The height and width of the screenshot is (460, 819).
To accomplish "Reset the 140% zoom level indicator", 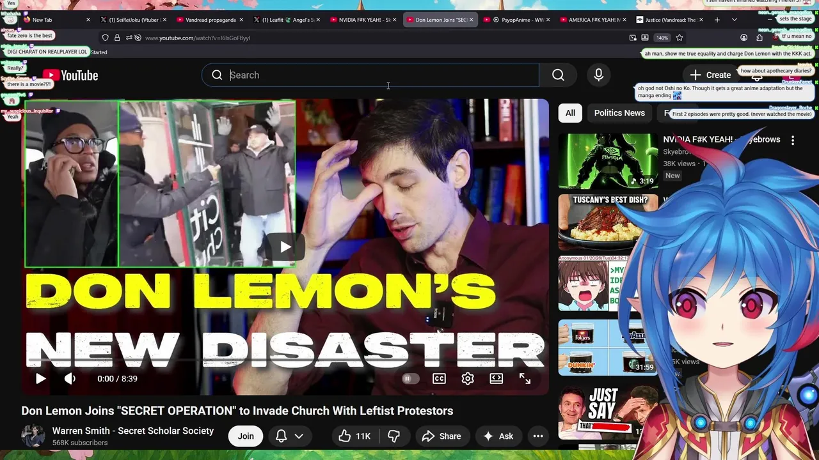I will 662,38.
